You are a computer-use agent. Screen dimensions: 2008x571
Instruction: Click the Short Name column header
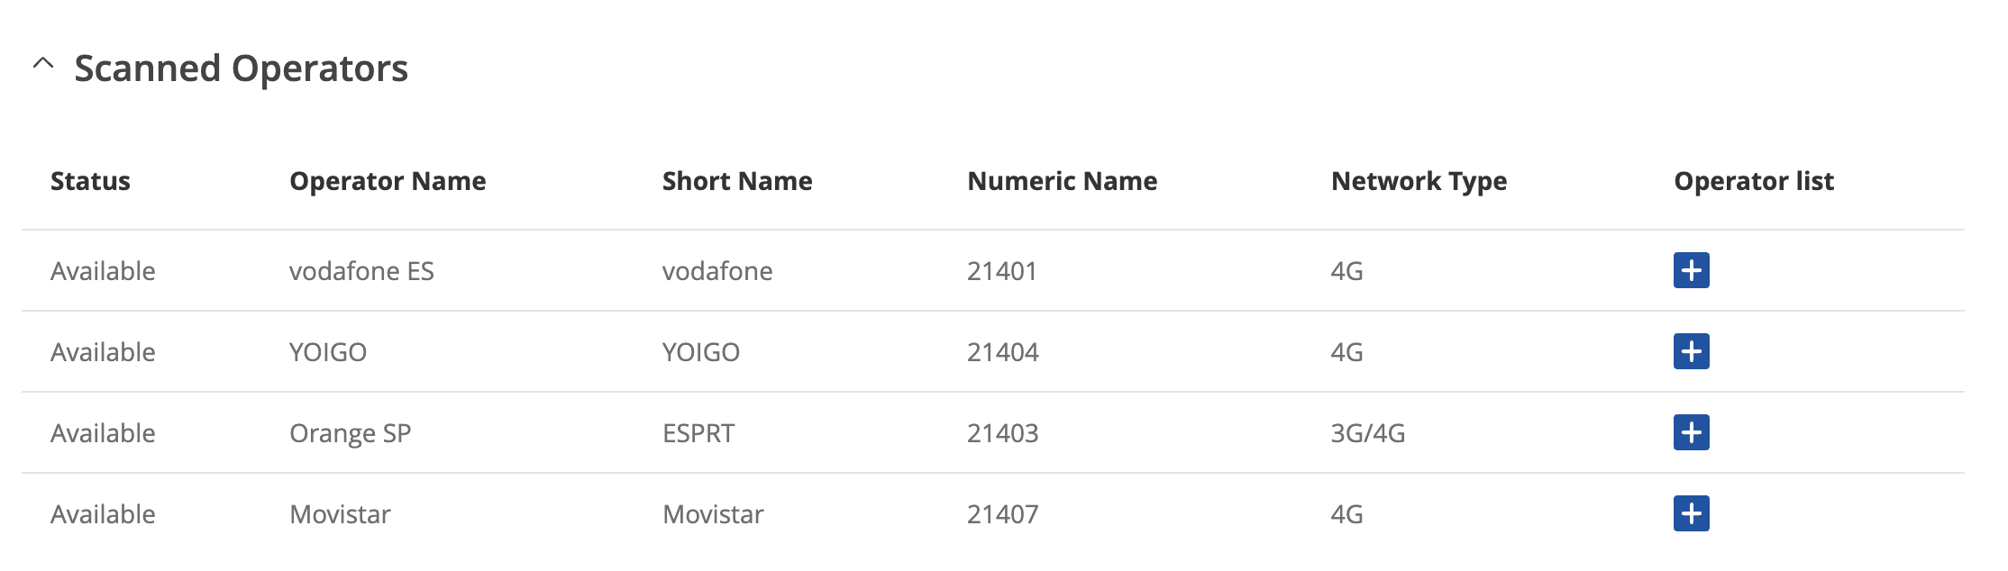pos(737,181)
